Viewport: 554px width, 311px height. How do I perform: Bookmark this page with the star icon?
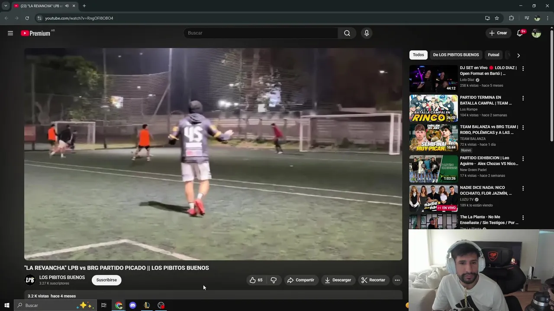tap(497, 18)
